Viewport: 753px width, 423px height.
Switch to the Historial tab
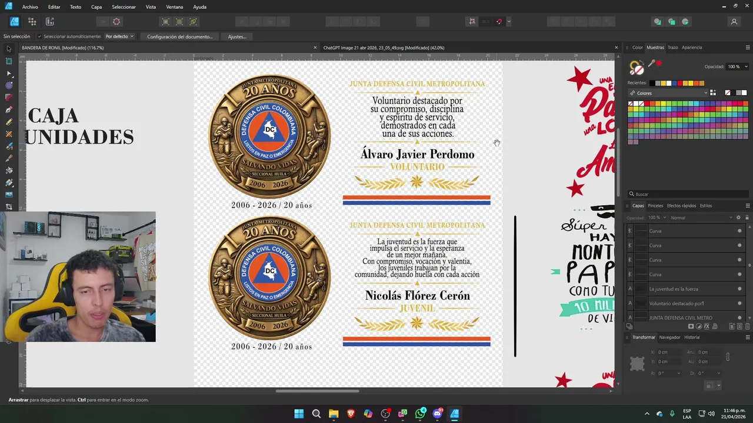tap(692, 337)
